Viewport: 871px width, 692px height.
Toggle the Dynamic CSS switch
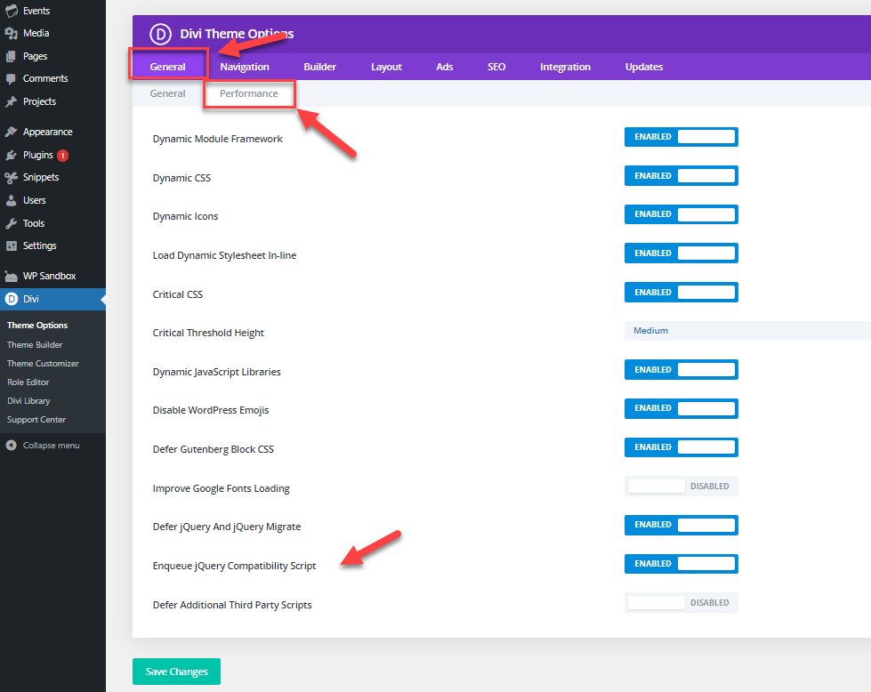pyautogui.click(x=681, y=175)
